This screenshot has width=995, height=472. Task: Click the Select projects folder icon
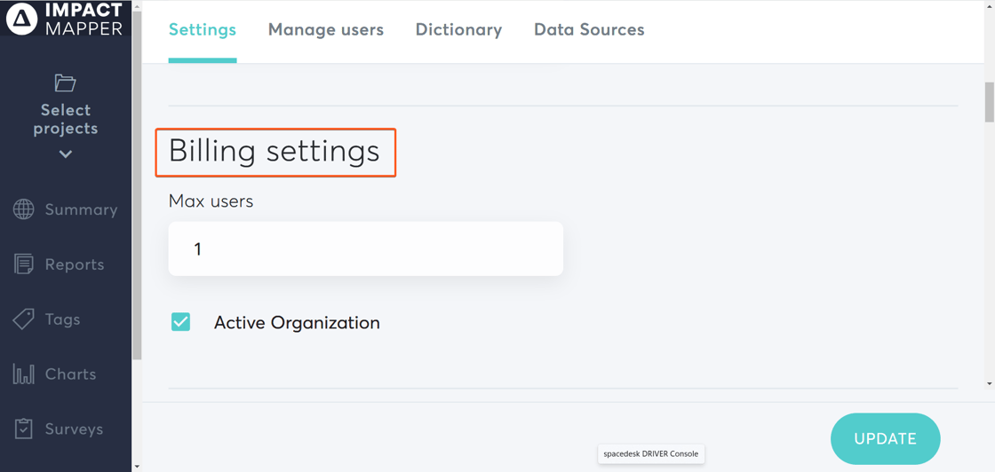65,83
